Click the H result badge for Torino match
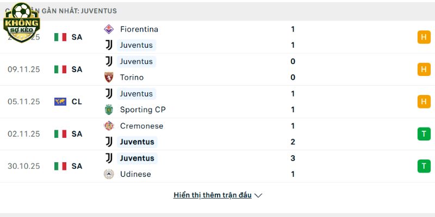The height and width of the screenshot is (217, 435). click(424, 69)
